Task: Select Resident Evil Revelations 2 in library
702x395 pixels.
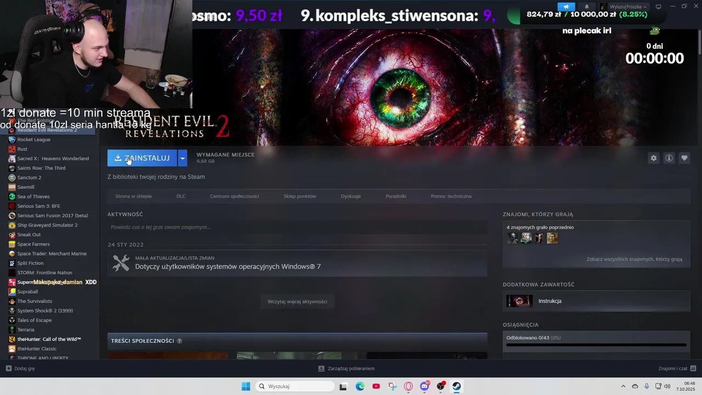Action: point(47,130)
